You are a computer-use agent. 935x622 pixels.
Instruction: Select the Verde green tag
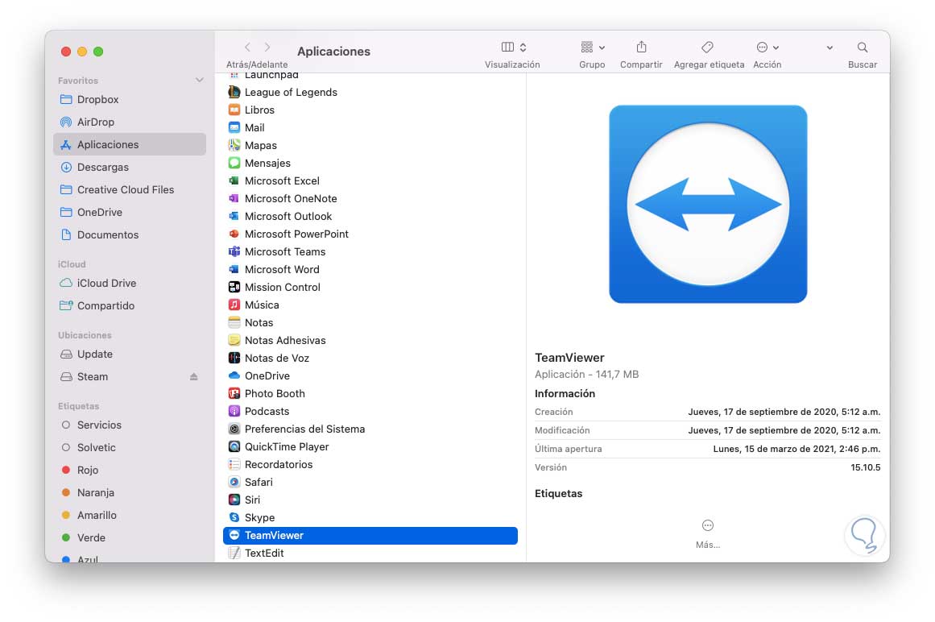coord(130,538)
